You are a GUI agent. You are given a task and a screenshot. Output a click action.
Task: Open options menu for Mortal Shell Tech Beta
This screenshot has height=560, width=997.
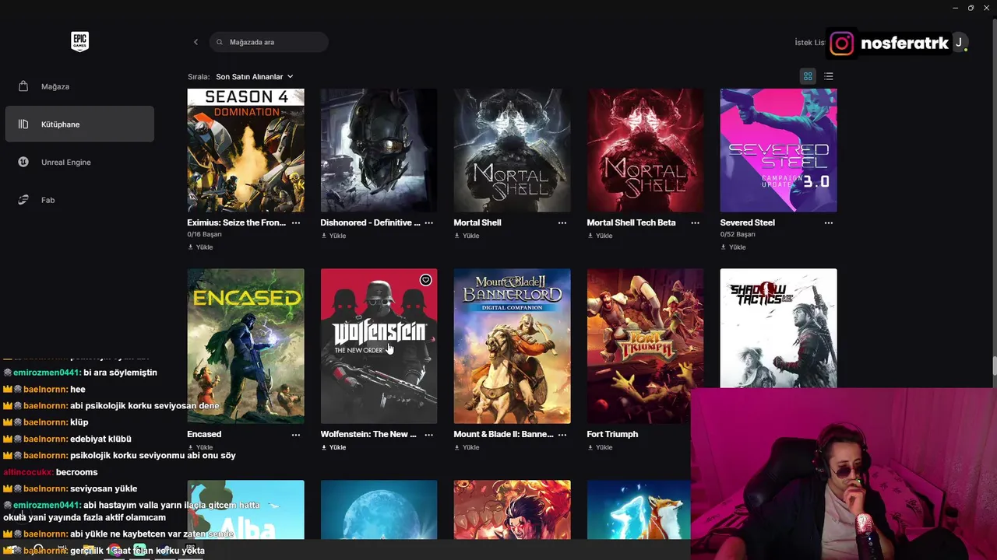(x=696, y=222)
